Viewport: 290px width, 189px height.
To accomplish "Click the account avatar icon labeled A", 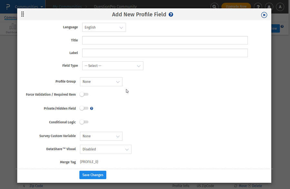I will (280, 6).
